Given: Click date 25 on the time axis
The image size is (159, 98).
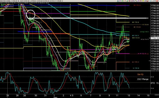Looking at the screenshot, I should coord(8,95).
